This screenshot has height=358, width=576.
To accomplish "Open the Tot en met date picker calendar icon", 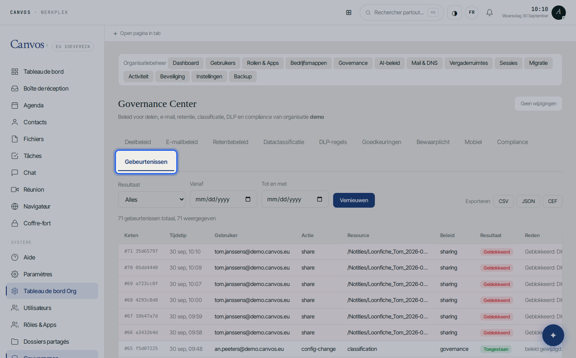I will [320, 199].
